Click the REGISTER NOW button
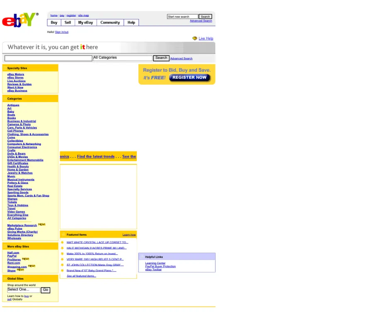 [x=189, y=78]
